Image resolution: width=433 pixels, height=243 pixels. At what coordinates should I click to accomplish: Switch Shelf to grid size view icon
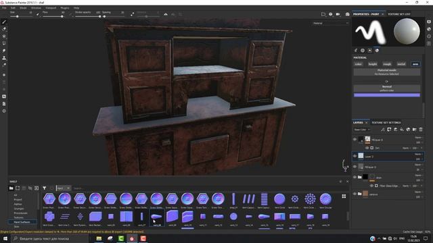coord(344,196)
